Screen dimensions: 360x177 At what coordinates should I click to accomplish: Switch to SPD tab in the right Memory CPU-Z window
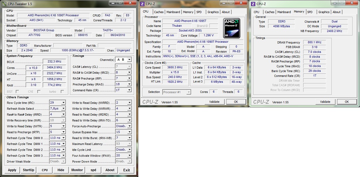click(x=310, y=12)
